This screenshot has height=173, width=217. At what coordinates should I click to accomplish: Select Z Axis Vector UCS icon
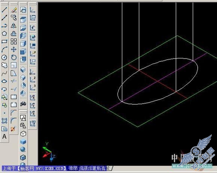pos(33,80)
